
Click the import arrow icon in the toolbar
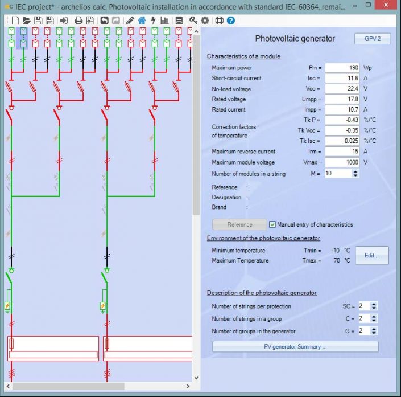coord(64,21)
